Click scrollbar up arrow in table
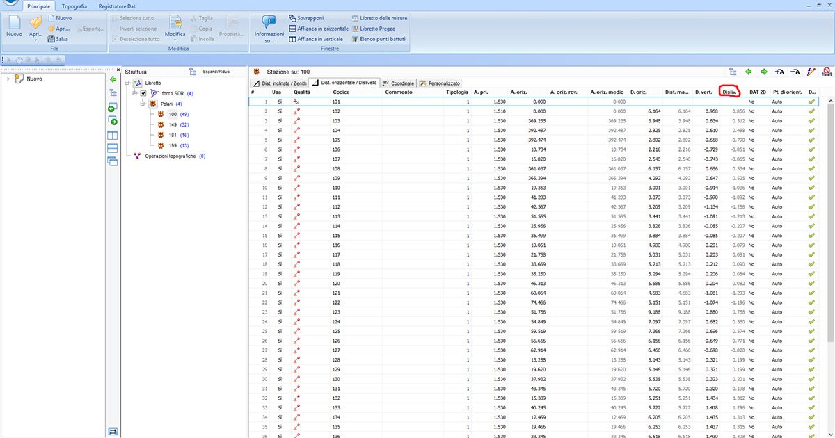 830,100
